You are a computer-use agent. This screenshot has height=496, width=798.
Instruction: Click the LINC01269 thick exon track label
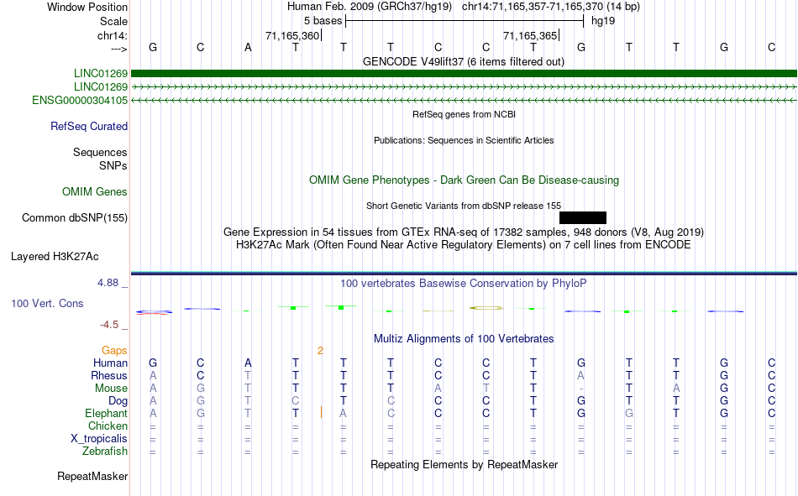(x=100, y=74)
